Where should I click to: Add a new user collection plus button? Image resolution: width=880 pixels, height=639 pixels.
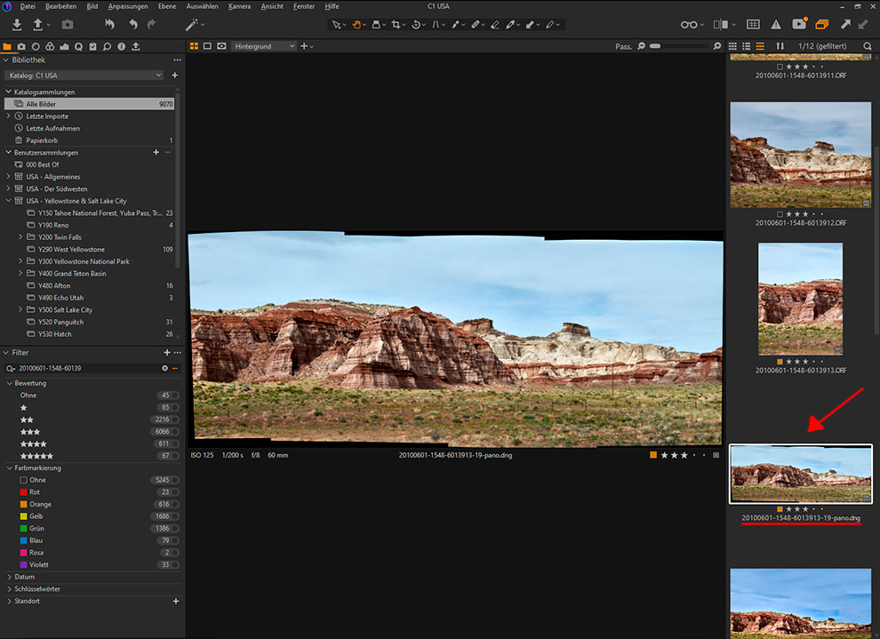tap(156, 152)
